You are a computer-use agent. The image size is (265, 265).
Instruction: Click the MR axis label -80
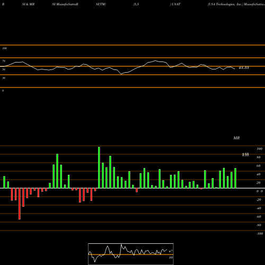[259, 225]
